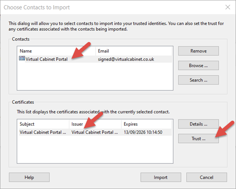Click the expiry date 13/09/2026 10:14:50
Screen dimensions: 236x189
143,132
